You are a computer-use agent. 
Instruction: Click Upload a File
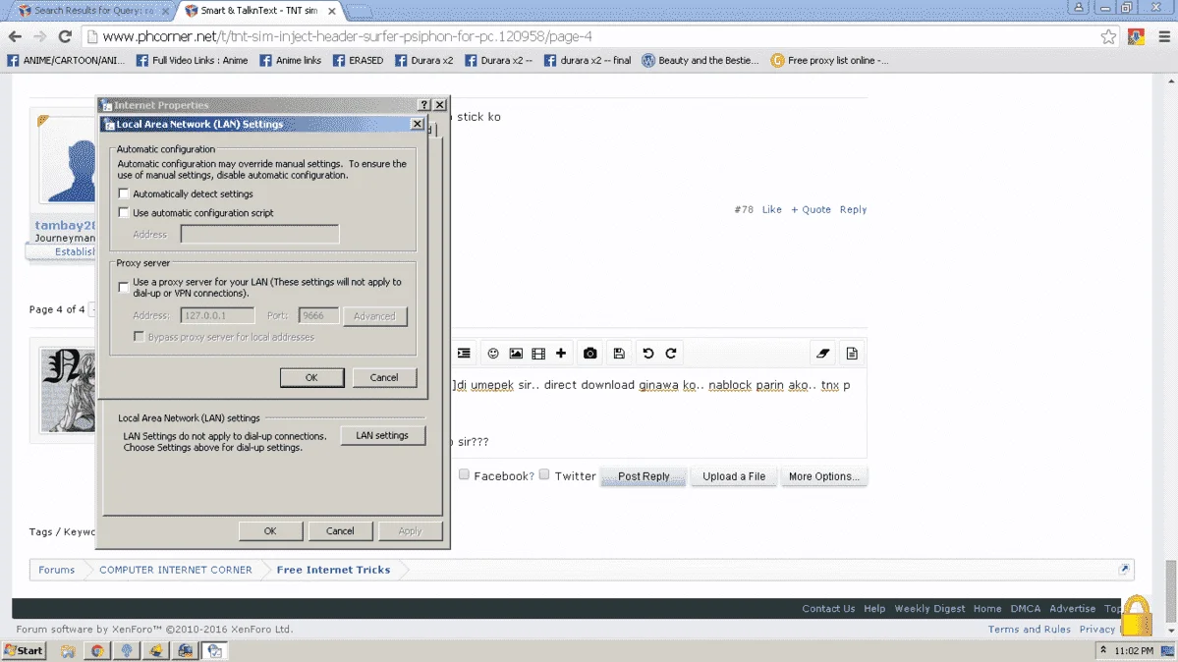point(734,476)
